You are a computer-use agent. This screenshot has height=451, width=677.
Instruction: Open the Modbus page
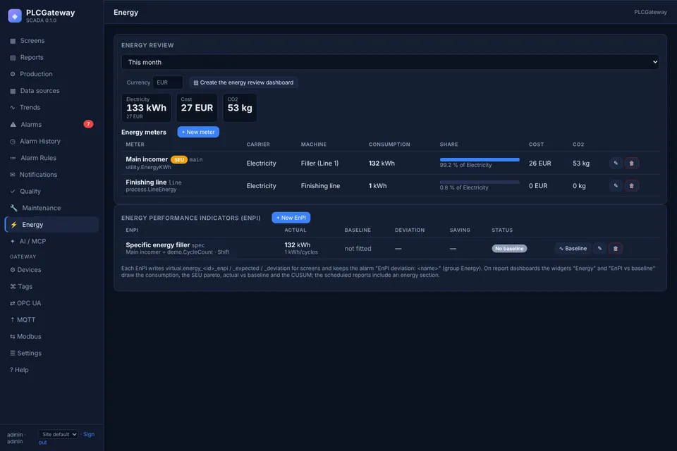pyautogui.click(x=51, y=337)
